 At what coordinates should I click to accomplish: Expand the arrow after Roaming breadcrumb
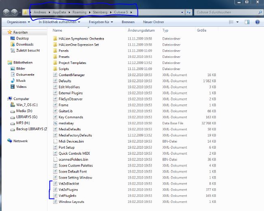(x=90, y=12)
